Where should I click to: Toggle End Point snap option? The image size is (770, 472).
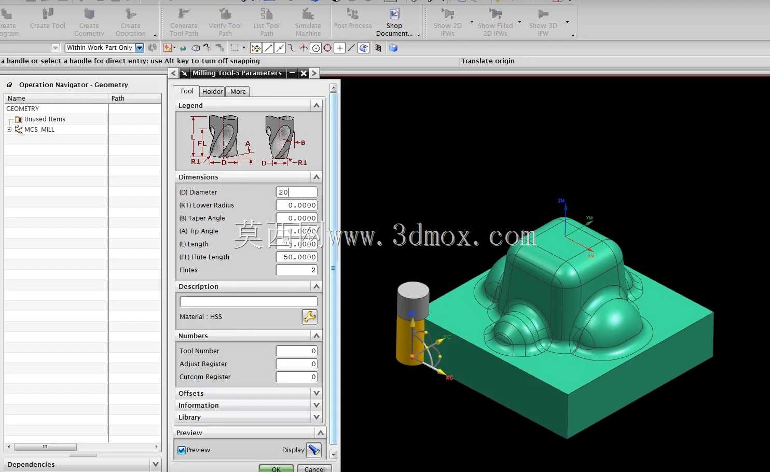(268, 48)
